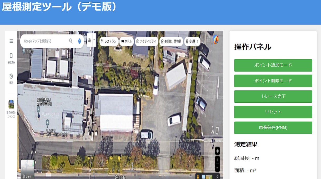The image size is (321, 179).
Task: Filter by ホテル chip
Action: click(127, 41)
